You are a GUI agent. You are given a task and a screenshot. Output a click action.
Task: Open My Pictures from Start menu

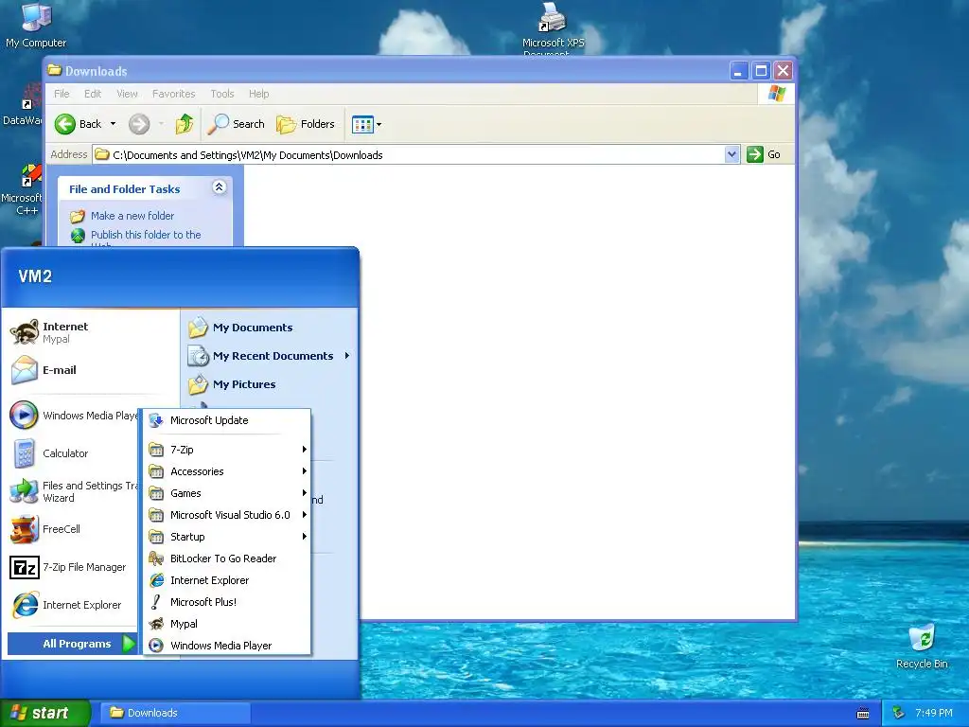point(270,384)
